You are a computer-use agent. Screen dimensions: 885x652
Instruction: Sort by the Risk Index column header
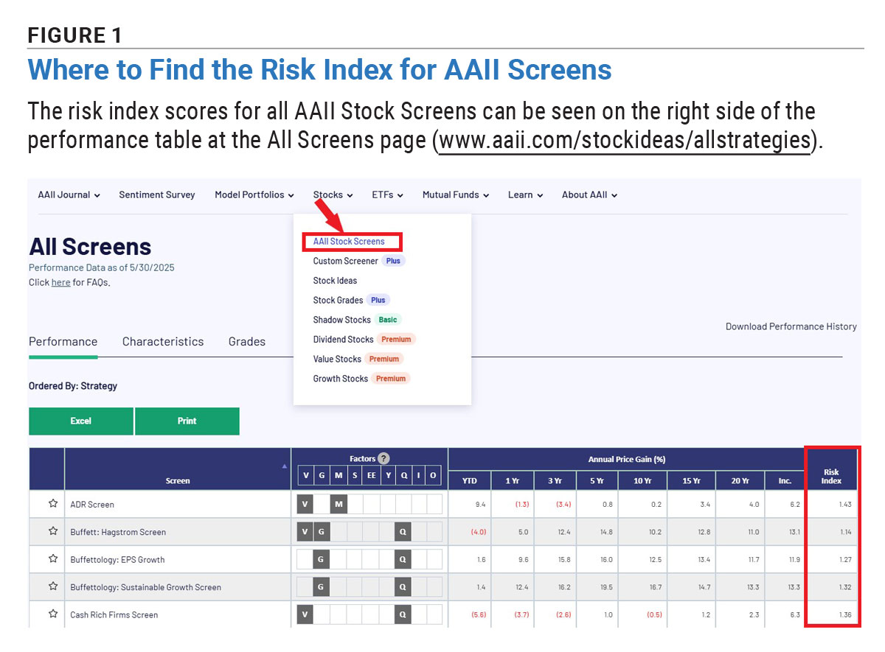pyautogui.click(x=832, y=477)
